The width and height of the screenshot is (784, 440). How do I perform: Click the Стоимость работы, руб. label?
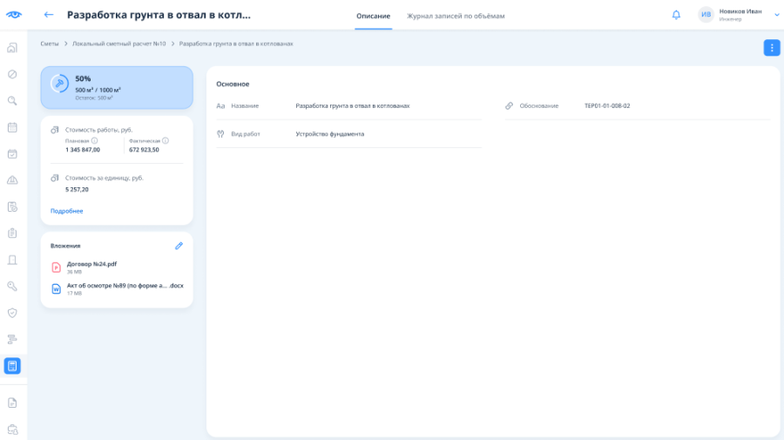pos(98,130)
